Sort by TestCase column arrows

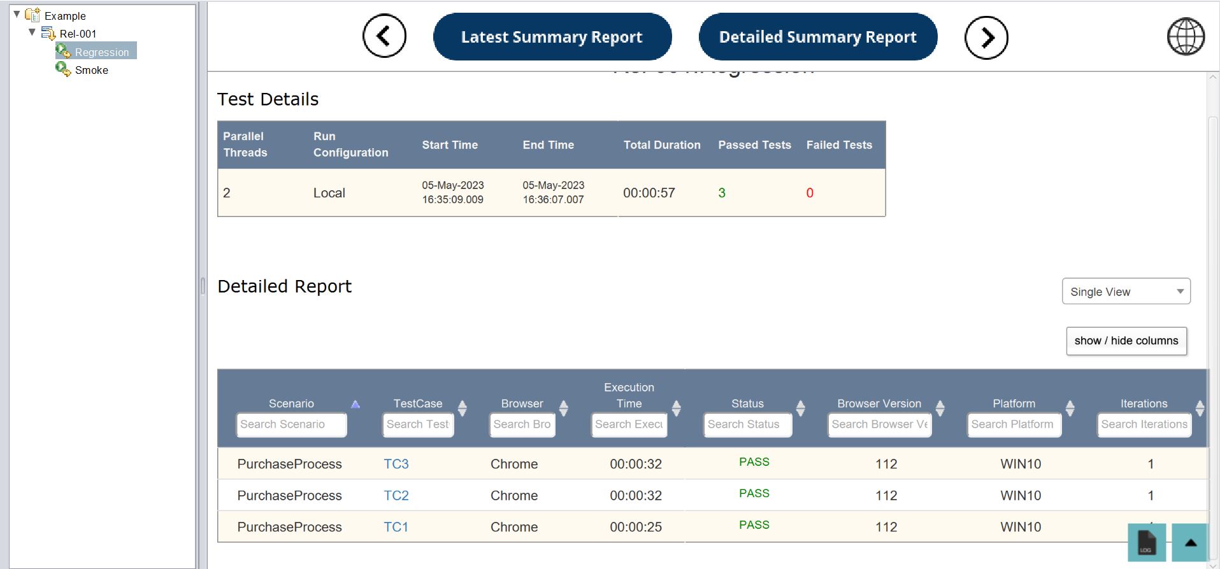click(x=463, y=408)
